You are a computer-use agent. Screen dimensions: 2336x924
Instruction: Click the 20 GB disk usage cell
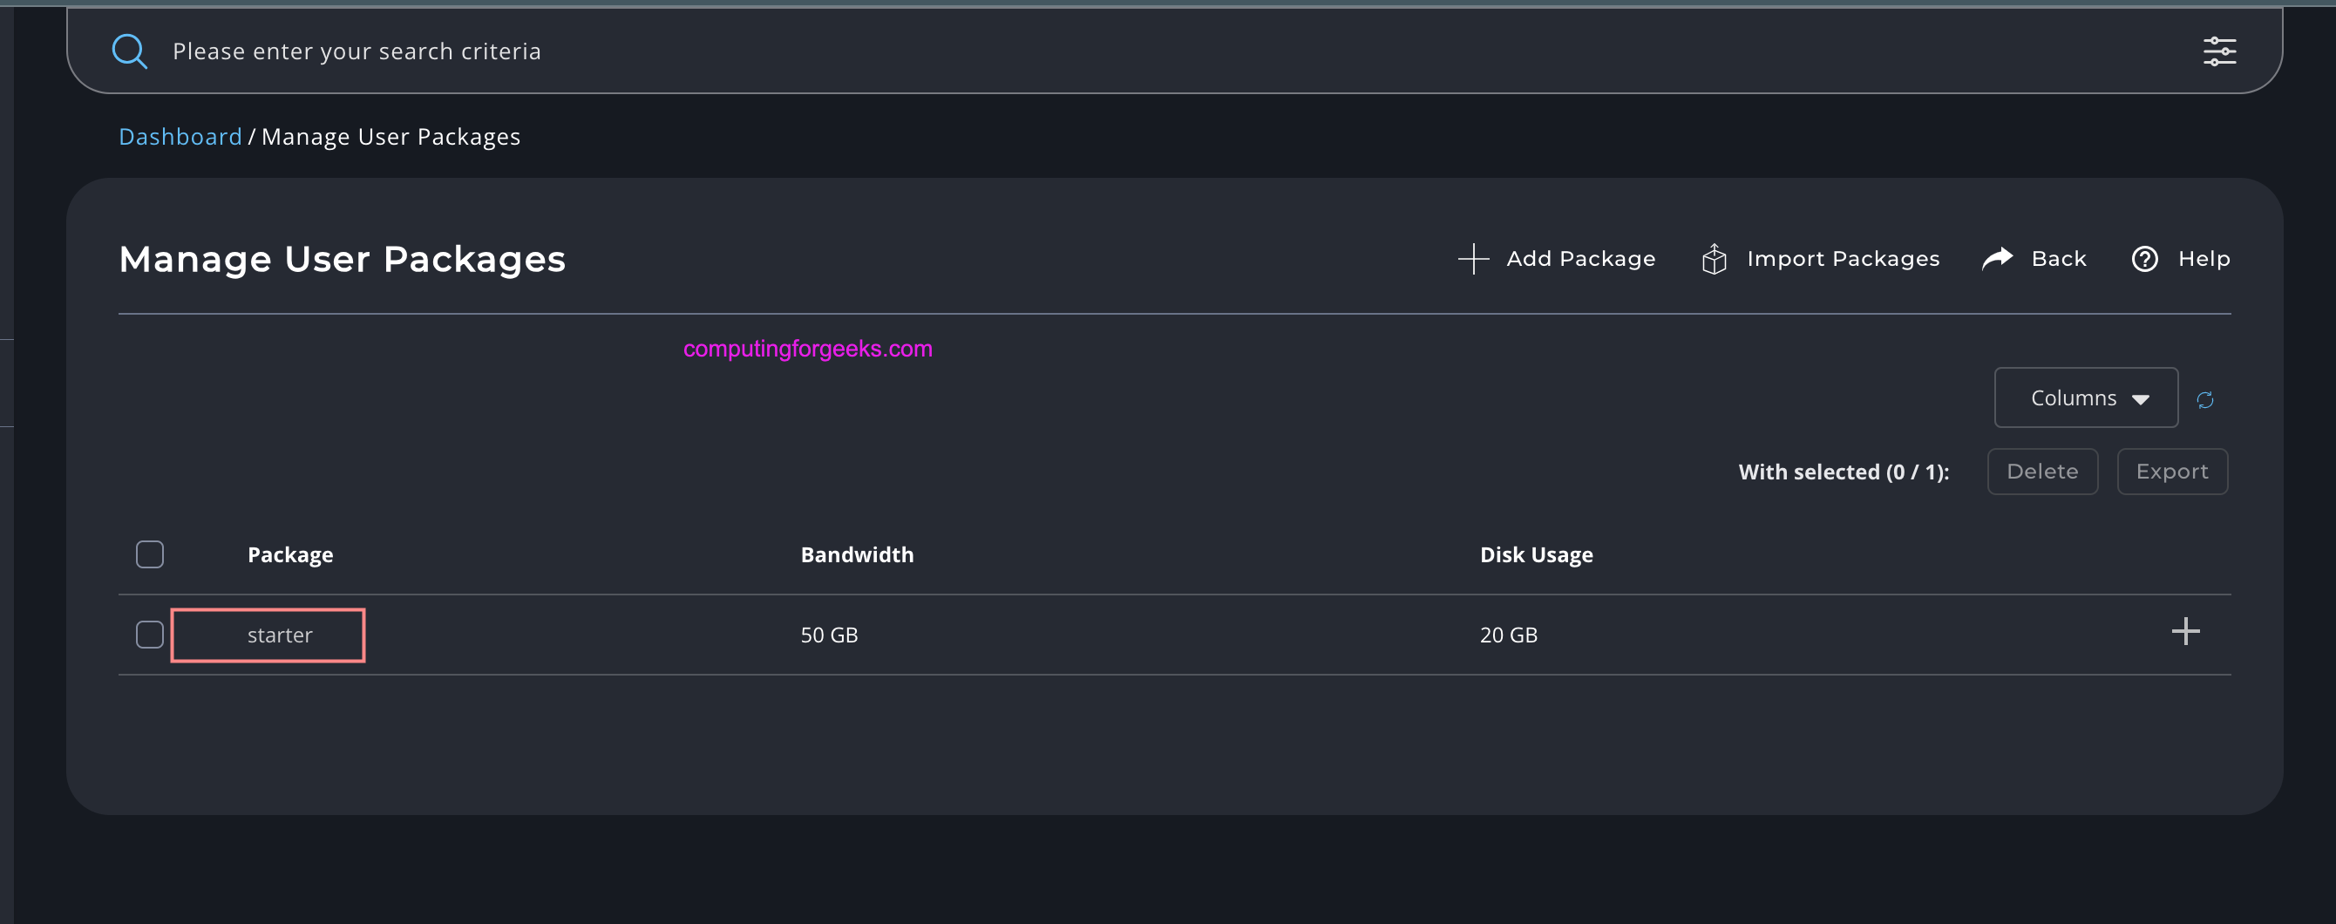pos(1508,635)
